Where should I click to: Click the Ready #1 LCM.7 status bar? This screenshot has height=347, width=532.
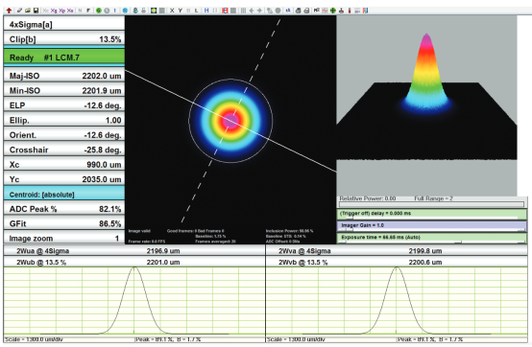tap(64, 58)
